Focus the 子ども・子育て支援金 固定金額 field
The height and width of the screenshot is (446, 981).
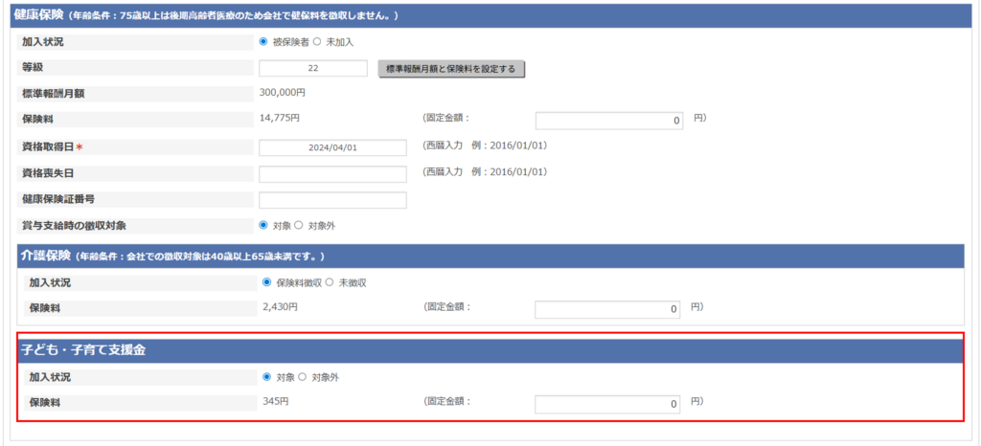click(x=608, y=404)
